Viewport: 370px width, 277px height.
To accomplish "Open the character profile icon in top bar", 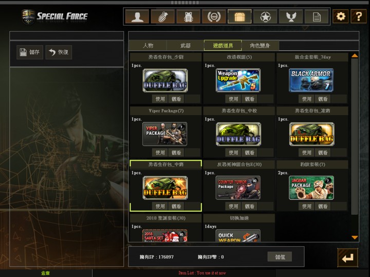I will 137,16.
